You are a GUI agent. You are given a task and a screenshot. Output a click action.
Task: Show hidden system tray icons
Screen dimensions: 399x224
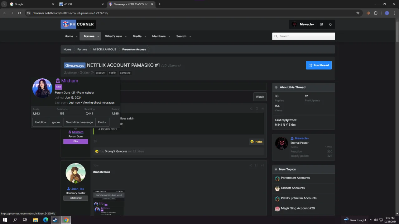371,220
